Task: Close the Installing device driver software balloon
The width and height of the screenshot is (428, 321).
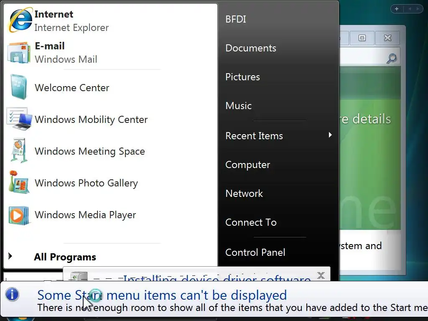Action: click(x=321, y=275)
